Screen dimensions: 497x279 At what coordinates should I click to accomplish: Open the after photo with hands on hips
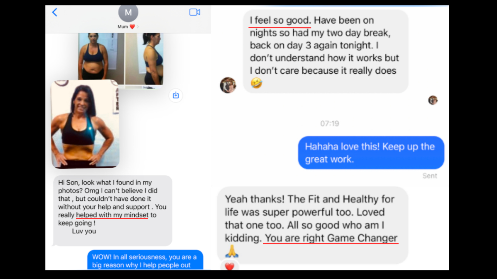pos(85,124)
